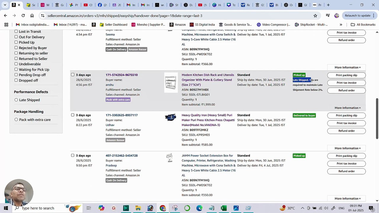Screen dimensions: 379x213
Task: Open Video Compressor bookmark
Action: 273,25
